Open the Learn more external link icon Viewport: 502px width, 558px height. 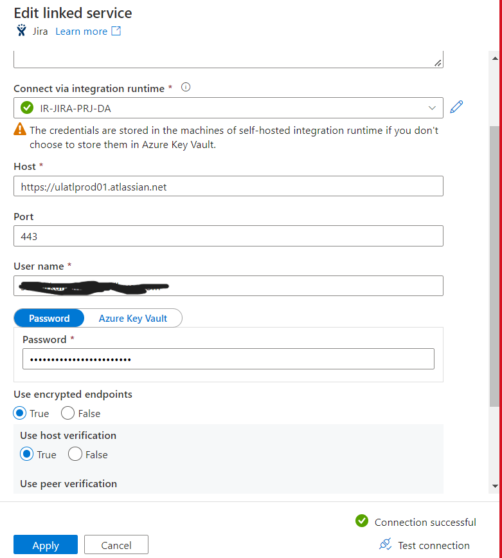[116, 31]
